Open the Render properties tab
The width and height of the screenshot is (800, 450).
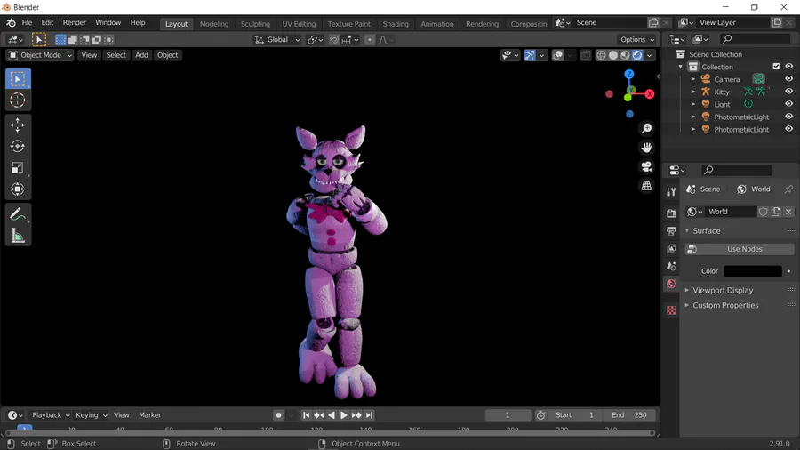pyautogui.click(x=671, y=213)
